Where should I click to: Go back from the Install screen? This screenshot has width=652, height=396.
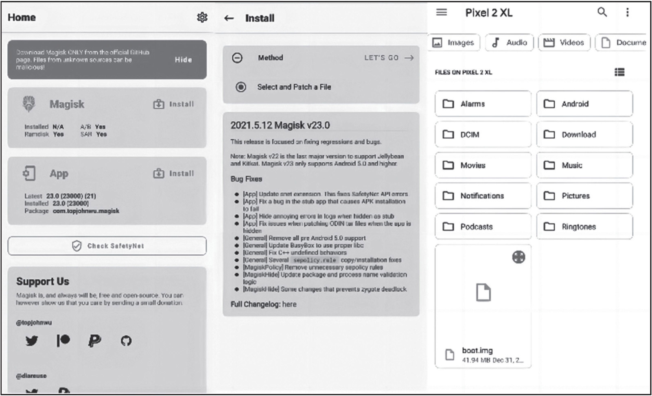coord(229,18)
